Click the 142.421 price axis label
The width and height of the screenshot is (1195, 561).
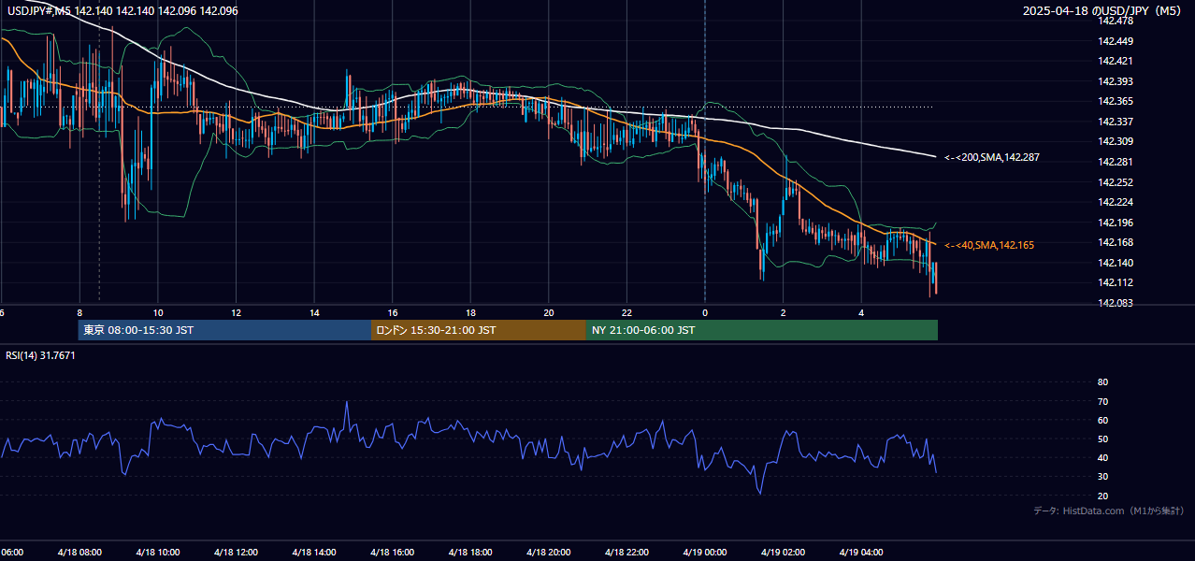click(x=1117, y=61)
